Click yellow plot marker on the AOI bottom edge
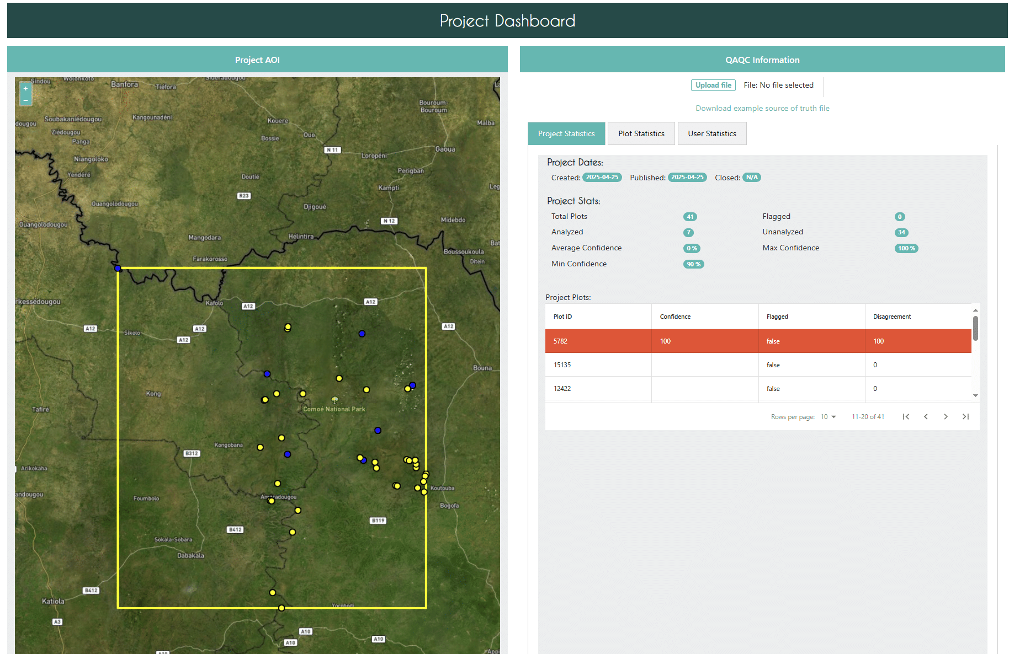This screenshot has width=1009, height=654. [x=282, y=608]
